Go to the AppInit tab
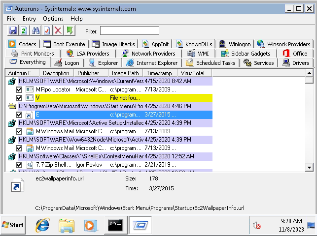The width and height of the screenshot is (317, 236). click(x=155, y=44)
